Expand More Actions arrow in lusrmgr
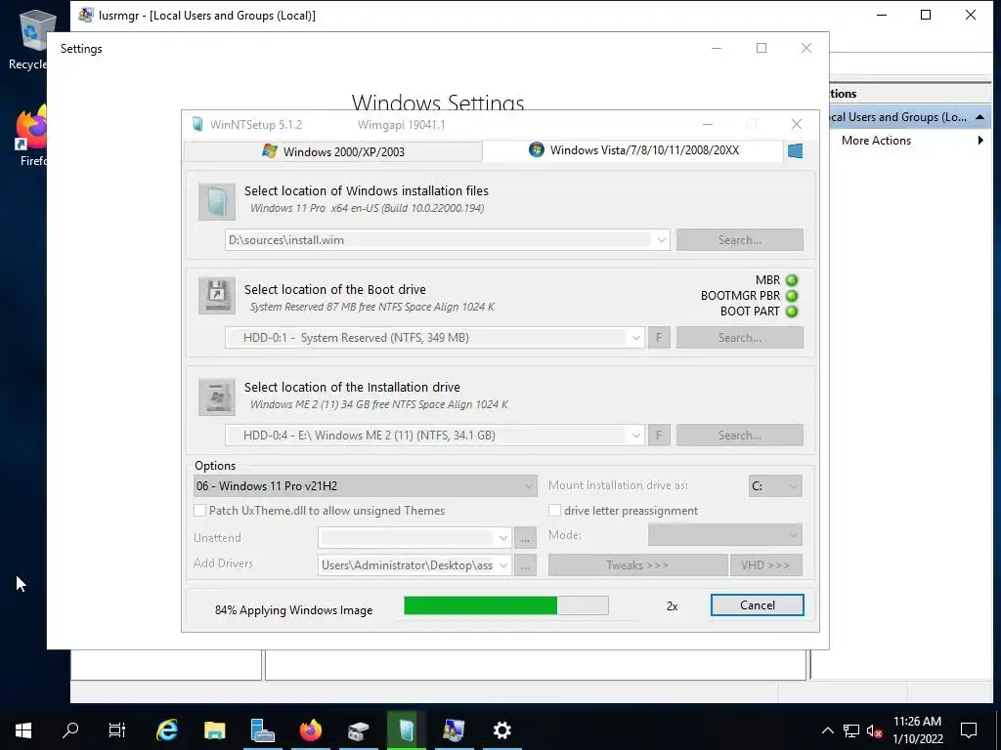This screenshot has height=750, width=1001. 980,141
